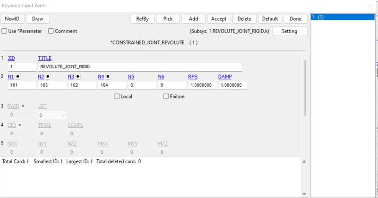This screenshot has width=378, height=198.
Task: Click the DAMP value field
Action: (232, 85)
